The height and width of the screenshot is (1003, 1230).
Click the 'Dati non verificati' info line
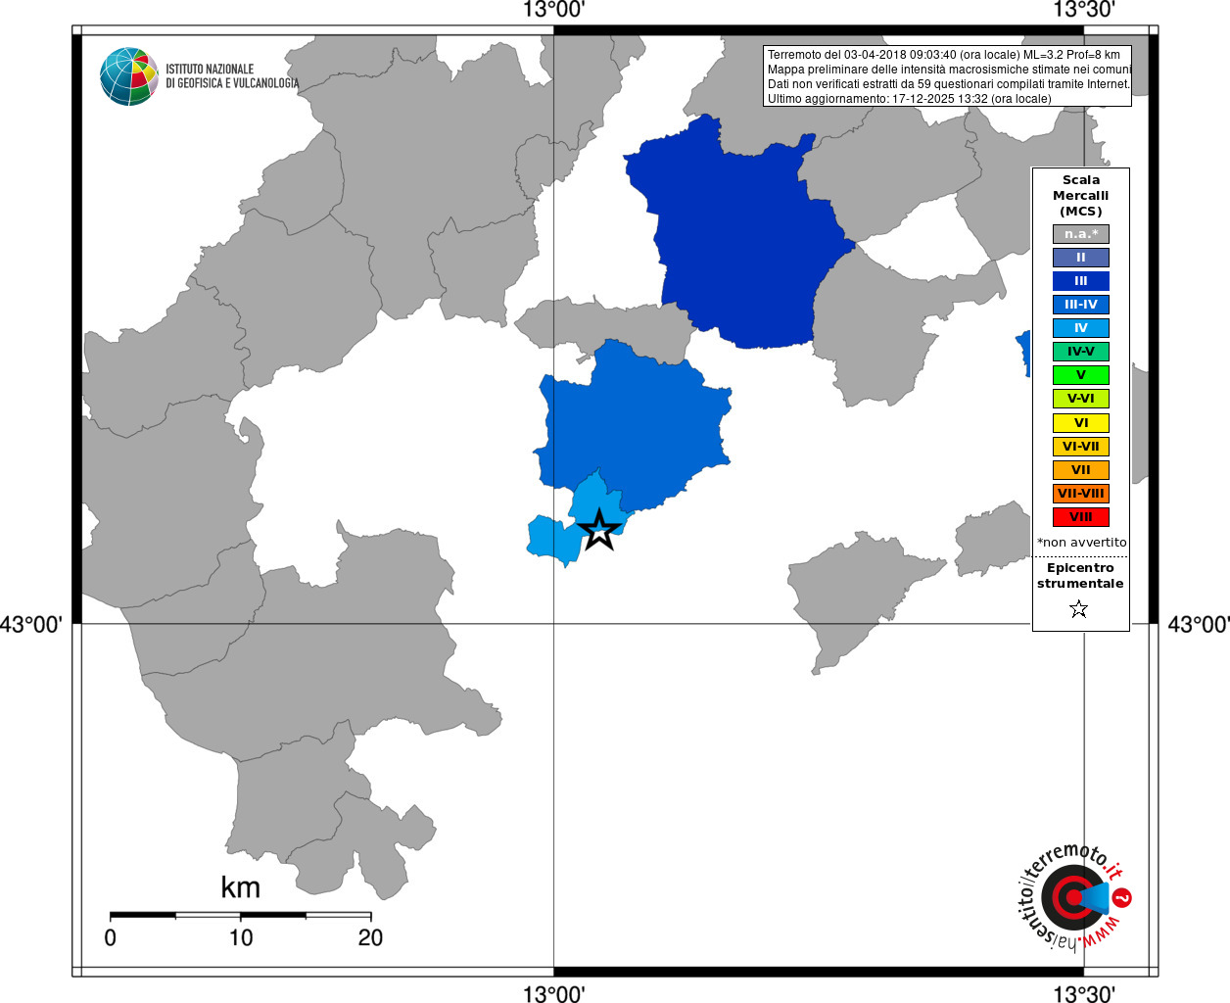(x=949, y=84)
